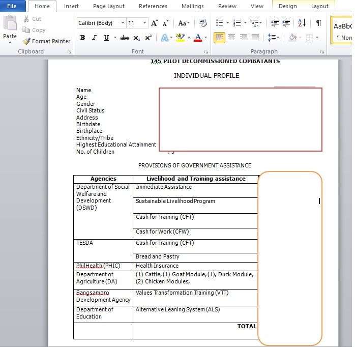Create a multilevel list
This screenshot has height=347, width=355.
(x=254, y=23)
